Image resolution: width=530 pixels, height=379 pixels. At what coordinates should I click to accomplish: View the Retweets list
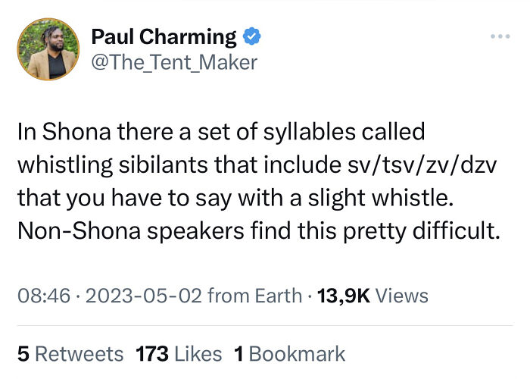tap(79, 353)
